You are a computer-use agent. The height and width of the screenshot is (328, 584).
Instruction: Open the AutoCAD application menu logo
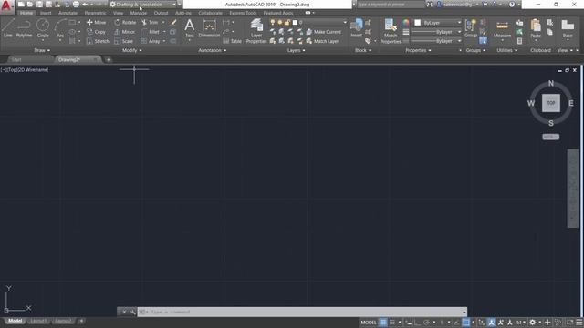(6, 6)
